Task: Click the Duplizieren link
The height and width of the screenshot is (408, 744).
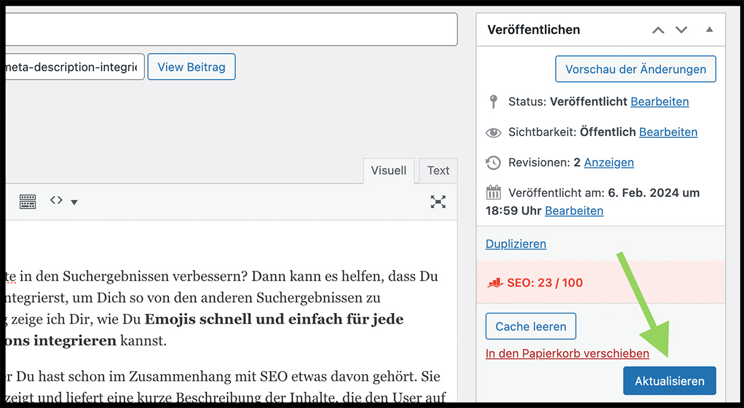Action: [515, 244]
